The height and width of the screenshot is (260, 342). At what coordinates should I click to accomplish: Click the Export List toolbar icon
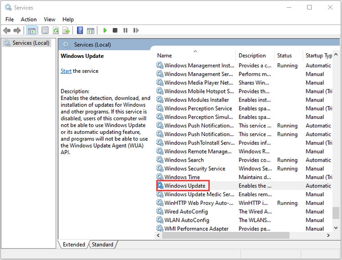click(66, 31)
